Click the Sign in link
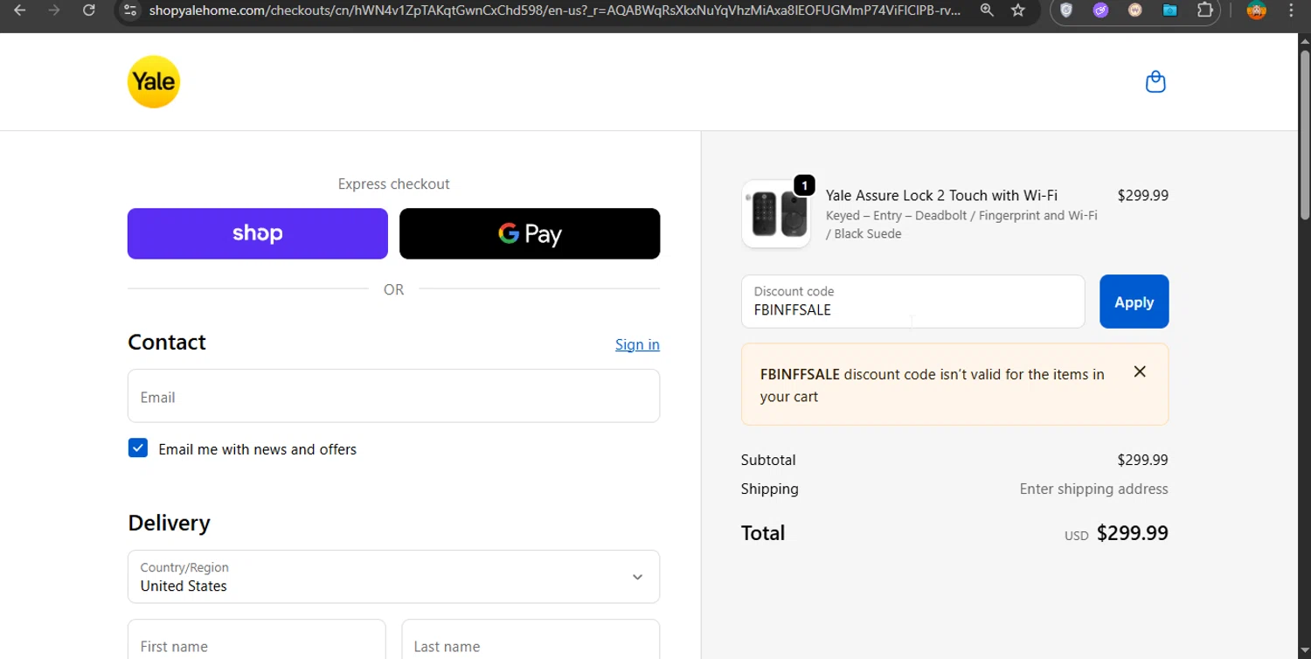 637,344
